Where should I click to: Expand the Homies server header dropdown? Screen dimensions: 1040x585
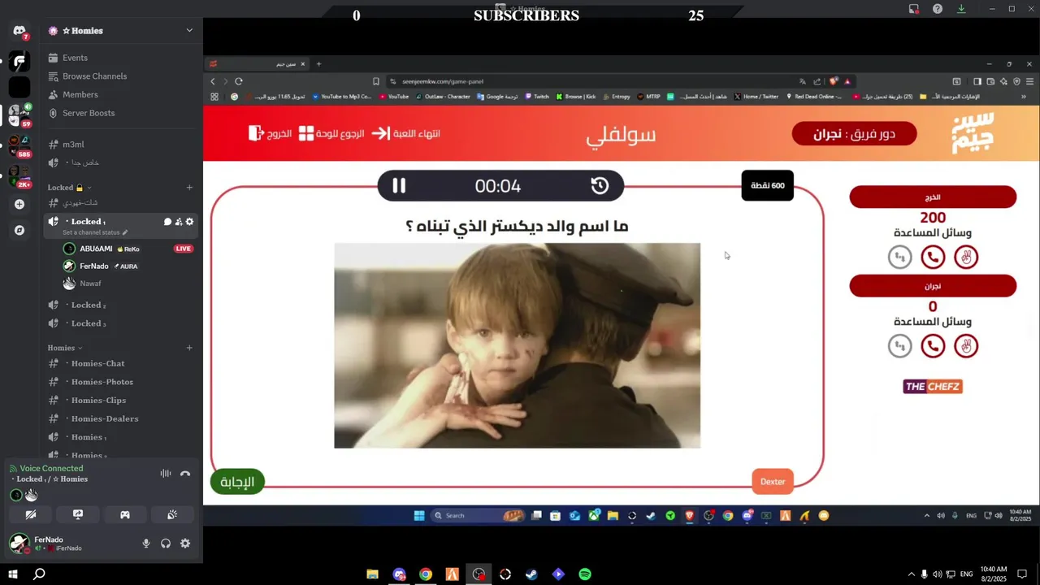[x=189, y=31]
